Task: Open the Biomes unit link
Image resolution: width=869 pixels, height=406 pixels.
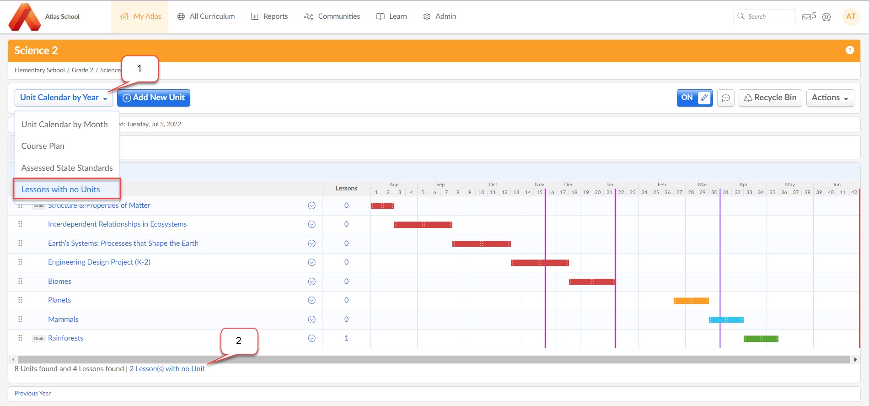Action: pos(59,281)
